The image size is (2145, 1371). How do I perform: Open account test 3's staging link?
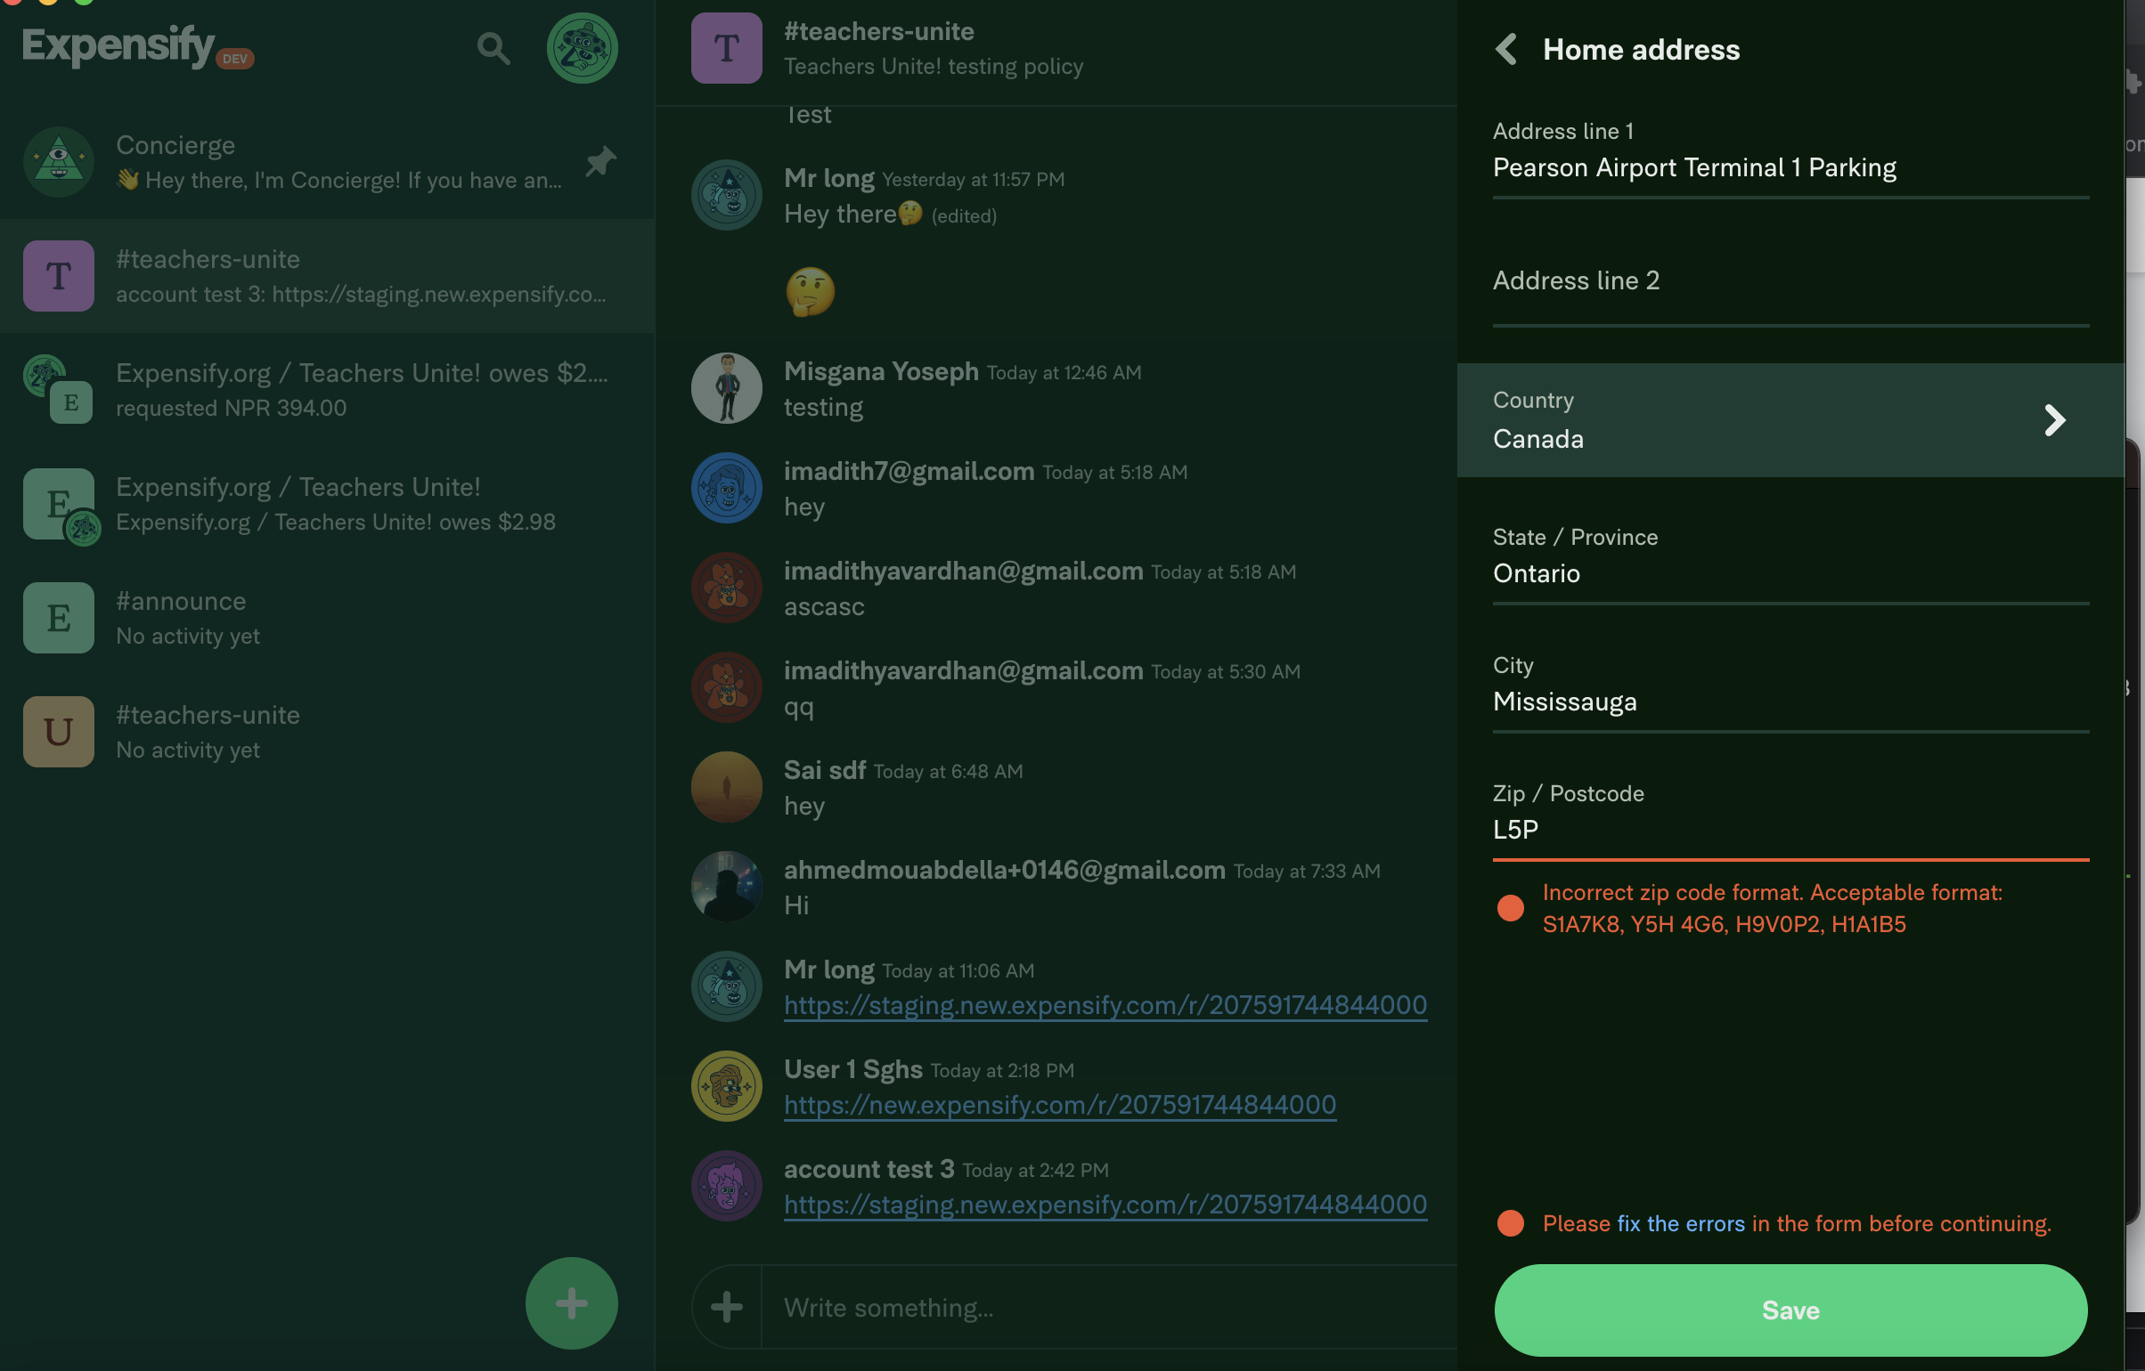point(1105,1205)
